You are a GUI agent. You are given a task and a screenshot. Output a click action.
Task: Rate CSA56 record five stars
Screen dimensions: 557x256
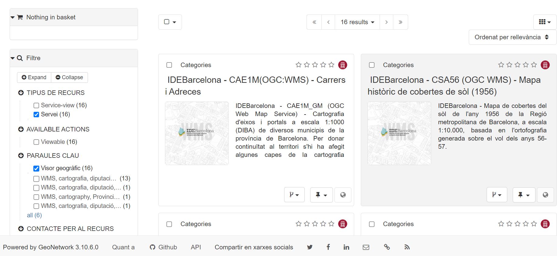tap(534, 65)
